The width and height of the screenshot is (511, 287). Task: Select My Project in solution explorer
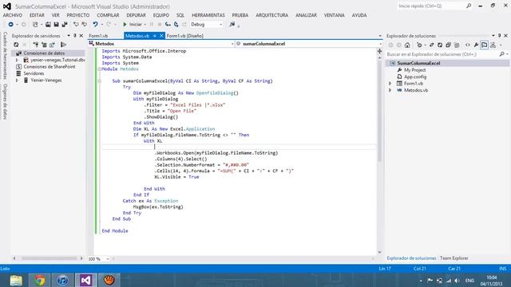414,70
